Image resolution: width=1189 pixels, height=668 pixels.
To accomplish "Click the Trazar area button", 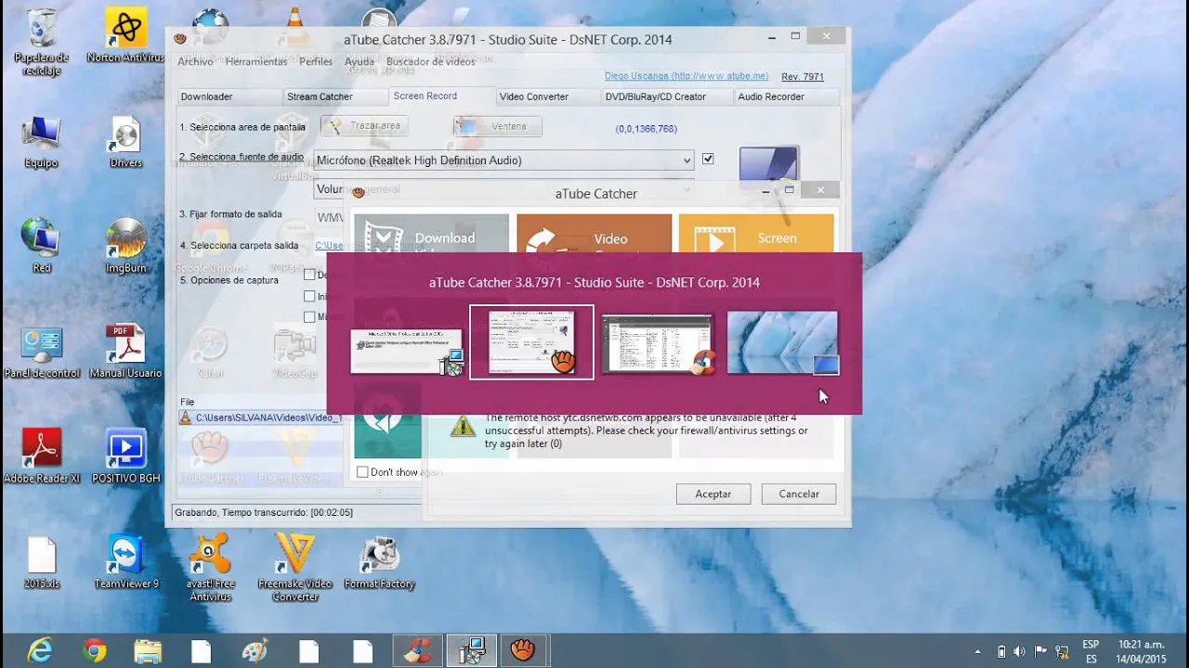I will click(364, 125).
